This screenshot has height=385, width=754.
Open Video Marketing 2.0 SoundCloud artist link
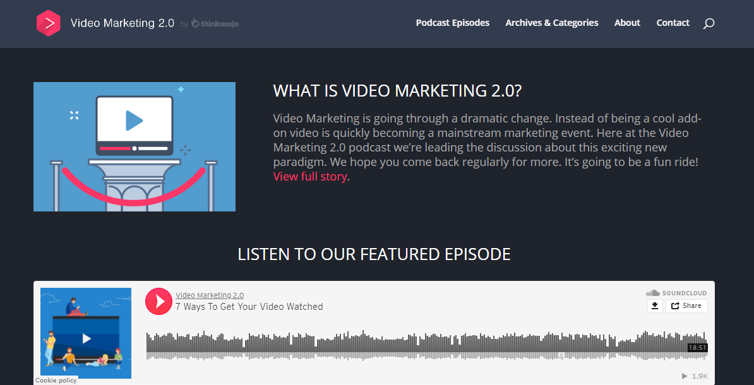[210, 295]
